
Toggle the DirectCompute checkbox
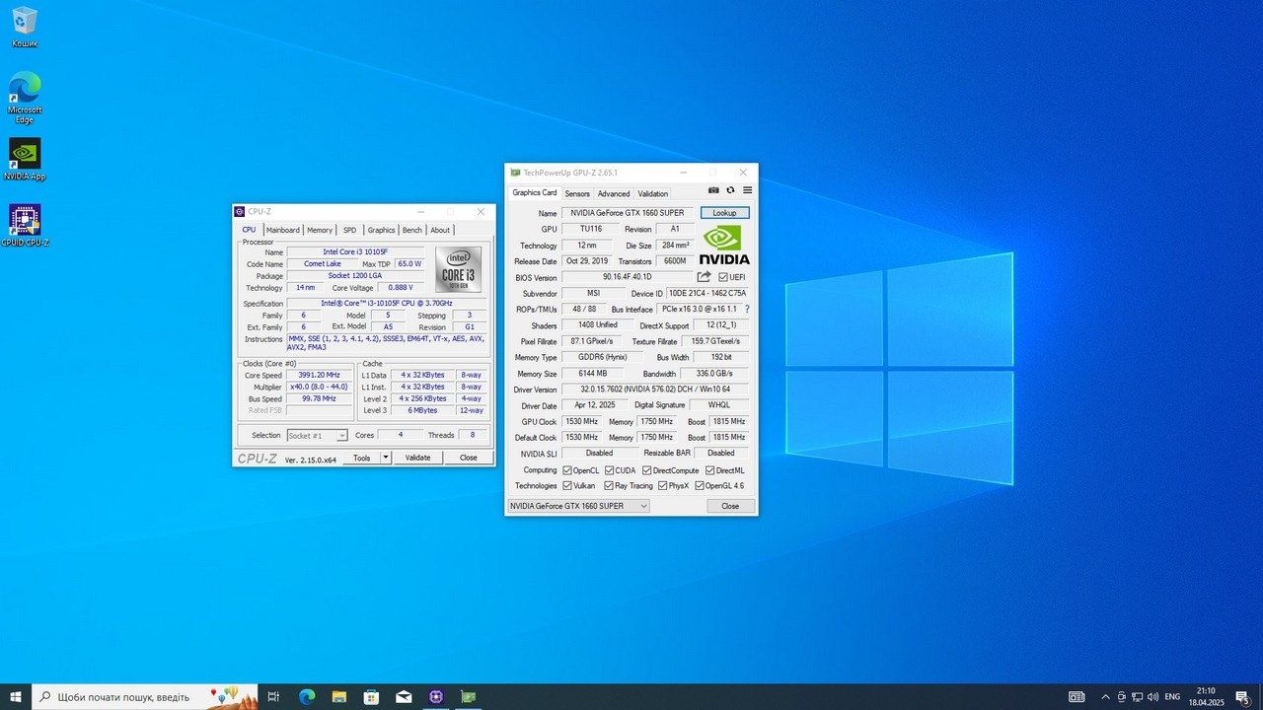pyautogui.click(x=646, y=470)
